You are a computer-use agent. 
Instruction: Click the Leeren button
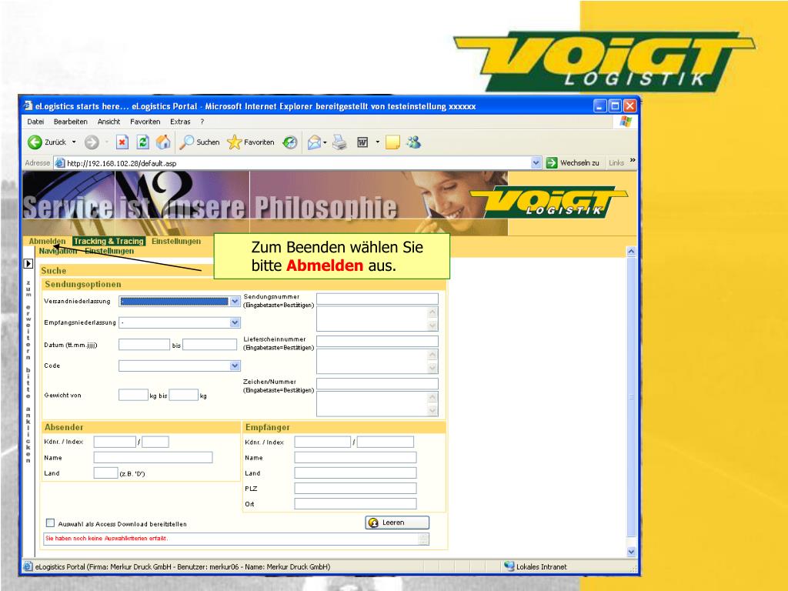[397, 523]
